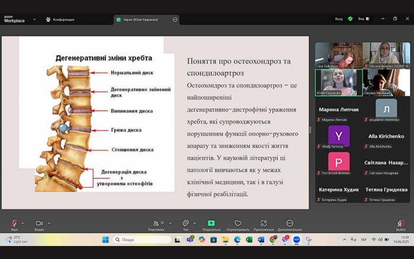Click the green Поделиться share screen icon
This screenshot has height=259, width=414.
tap(211, 224)
